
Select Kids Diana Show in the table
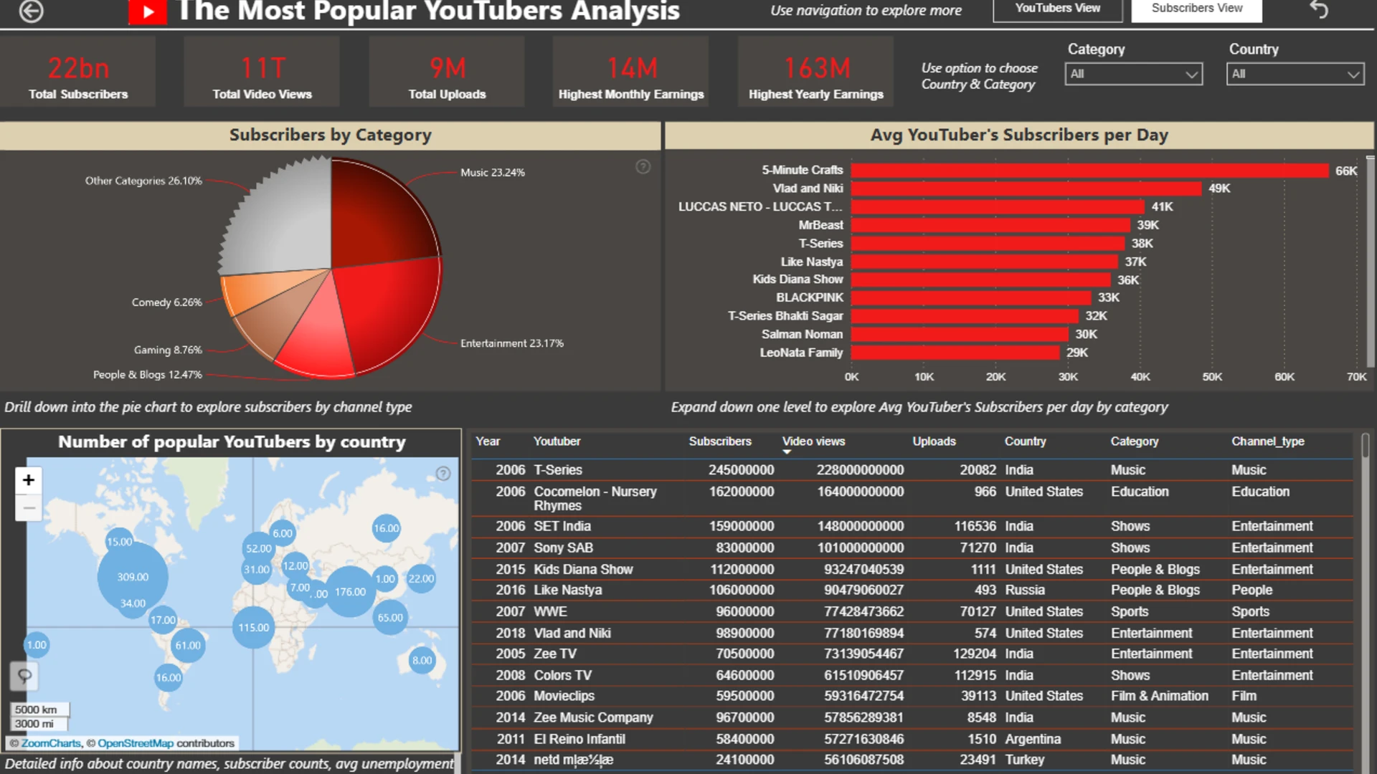tap(583, 569)
